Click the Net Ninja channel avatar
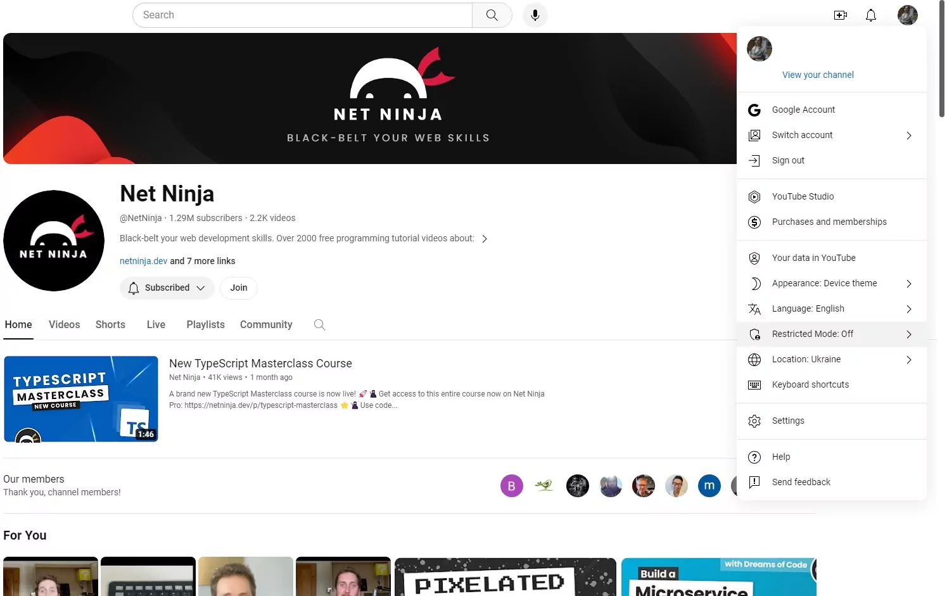 54,241
